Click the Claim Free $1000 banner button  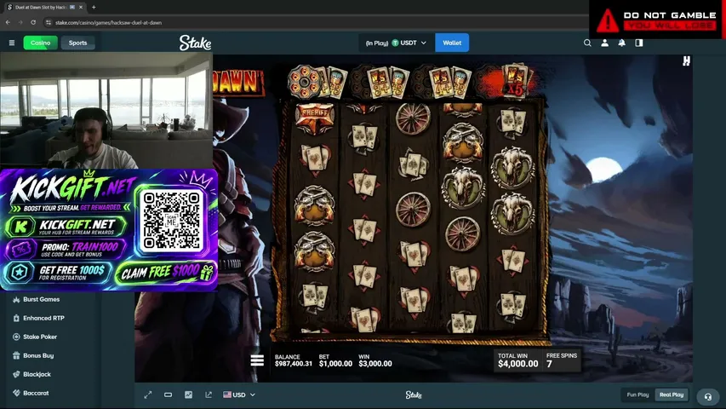point(165,272)
